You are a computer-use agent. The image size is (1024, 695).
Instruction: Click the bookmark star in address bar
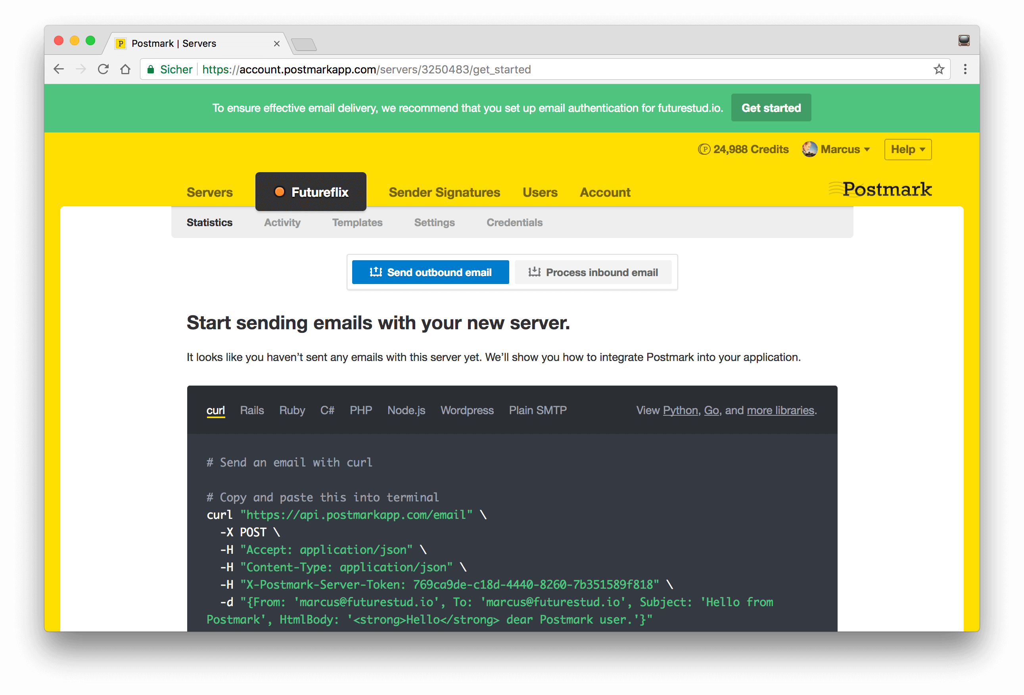[x=940, y=69]
